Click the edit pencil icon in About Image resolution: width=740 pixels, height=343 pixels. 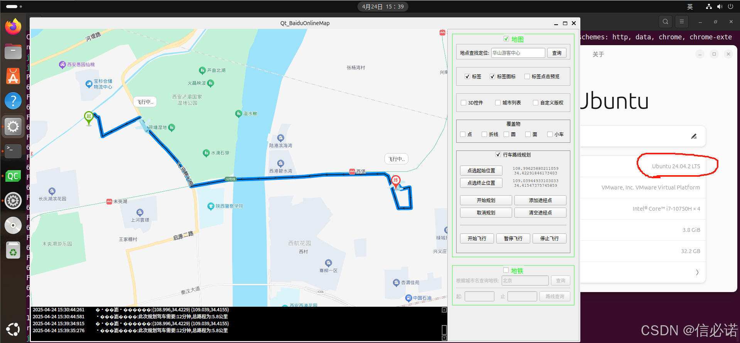point(694,136)
